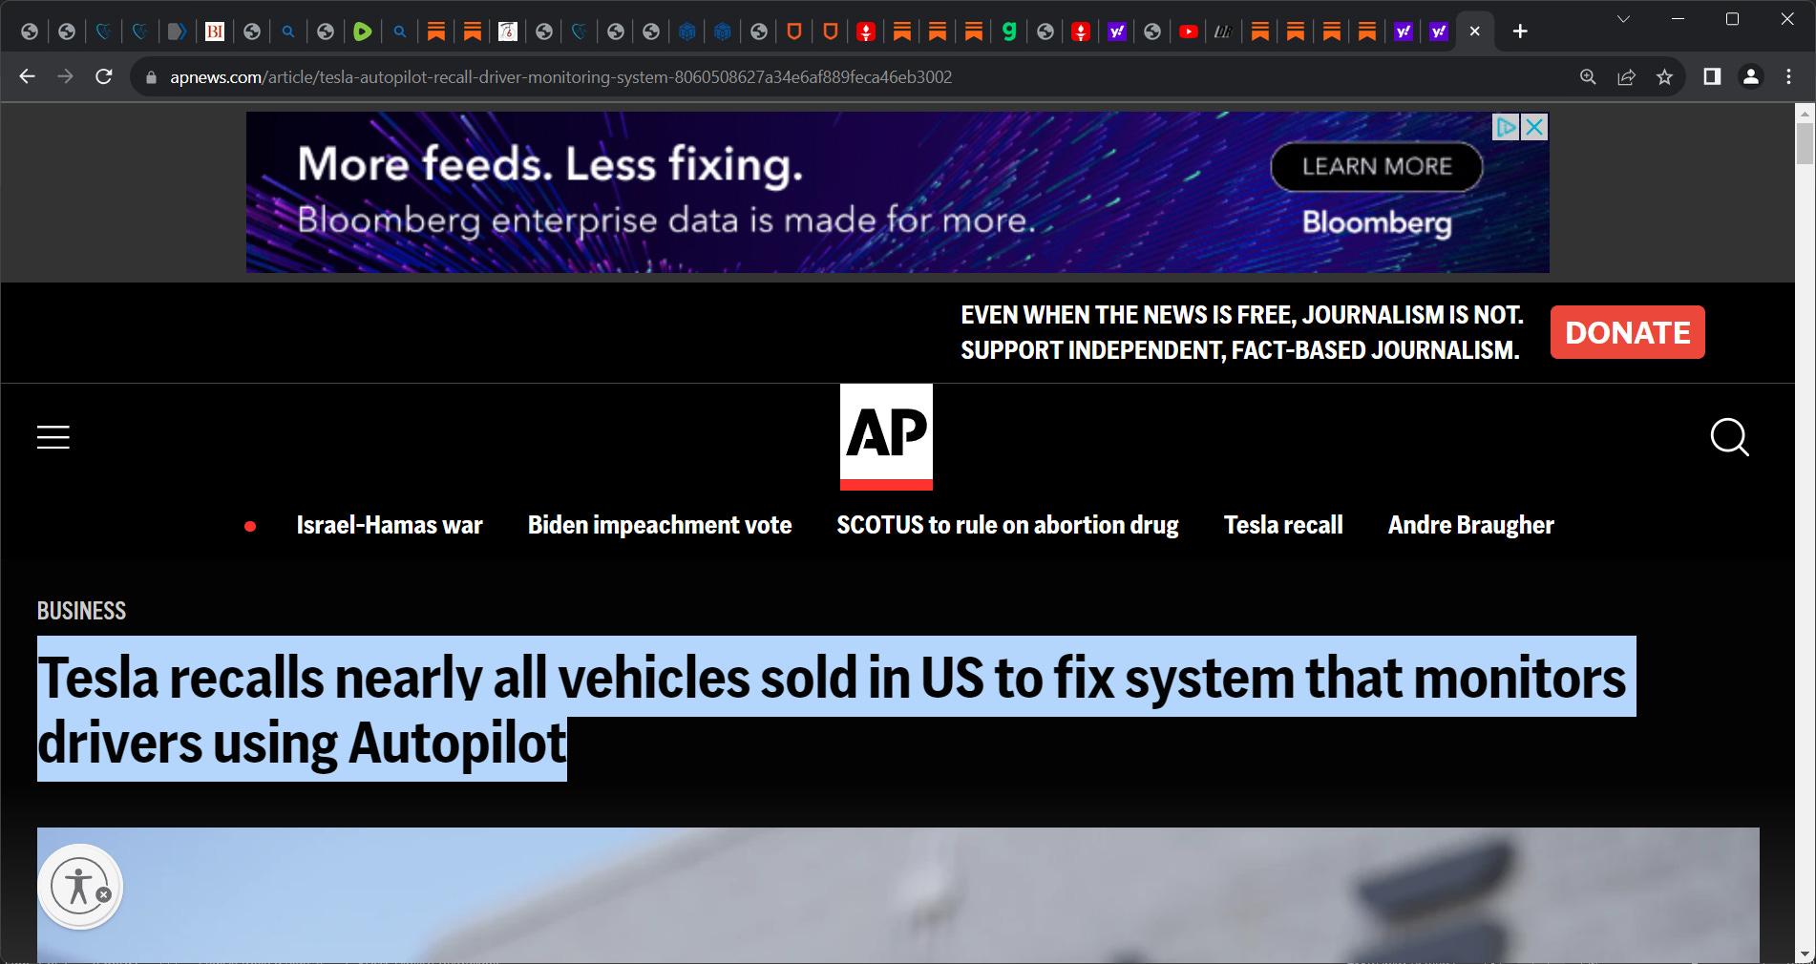Image resolution: width=1816 pixels, height=964 pixels.
Task: Open SCOTUS to rule on abortion drug
Action: point(1007,526)
